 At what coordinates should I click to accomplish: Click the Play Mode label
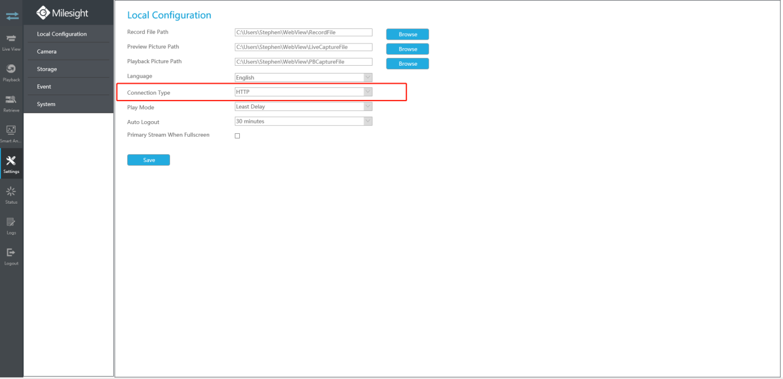point(140,107)
